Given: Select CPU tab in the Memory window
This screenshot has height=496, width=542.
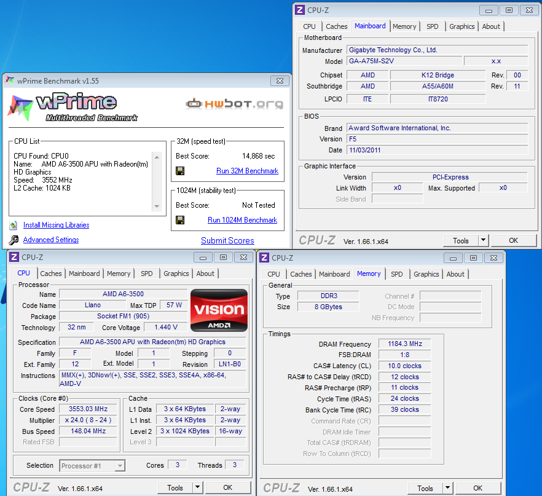Looking at the screenshot, I should pos(274,274).
